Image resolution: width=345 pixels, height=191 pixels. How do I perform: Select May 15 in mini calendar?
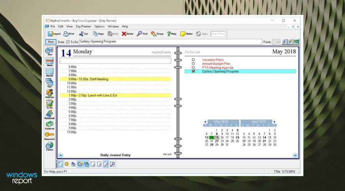(x=217, y=138)
